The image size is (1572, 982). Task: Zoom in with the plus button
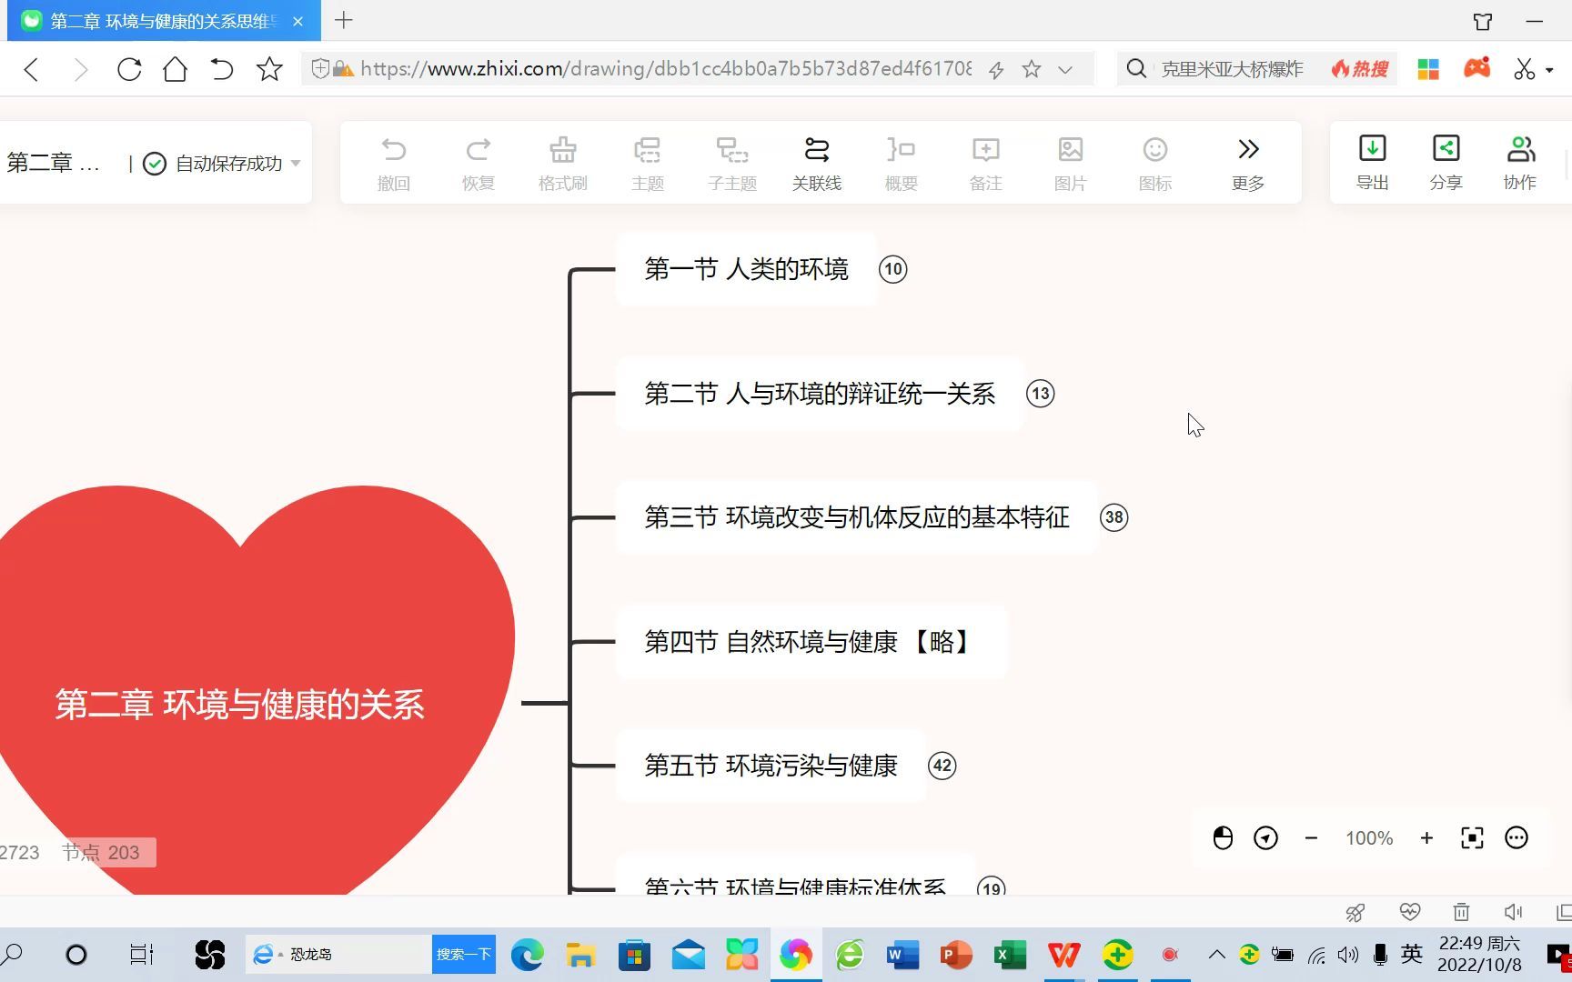click(x=1426, y=838)
